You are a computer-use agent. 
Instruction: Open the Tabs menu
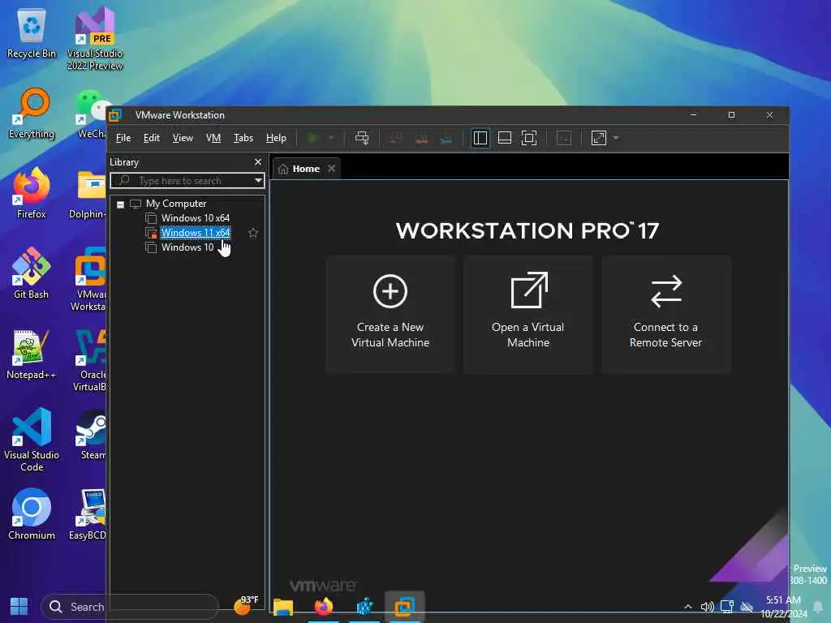point(243,138)
